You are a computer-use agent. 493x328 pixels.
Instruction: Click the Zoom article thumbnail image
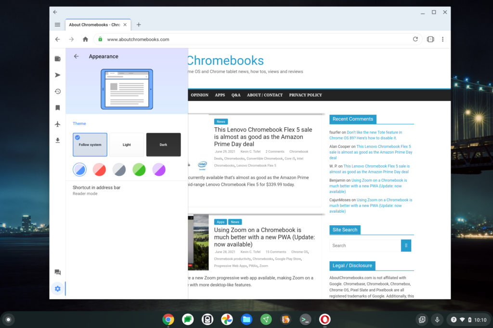point(198,243)
